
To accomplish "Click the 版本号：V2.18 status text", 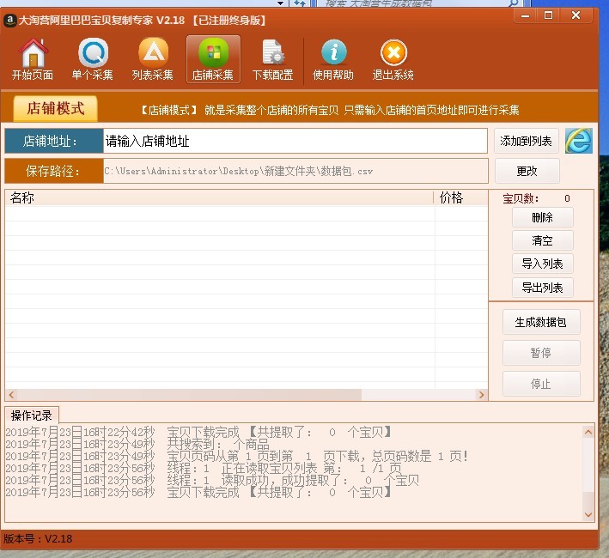I will coord(38,539).
